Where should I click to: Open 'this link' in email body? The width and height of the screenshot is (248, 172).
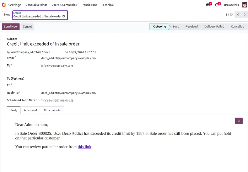(x=84, y=147)
